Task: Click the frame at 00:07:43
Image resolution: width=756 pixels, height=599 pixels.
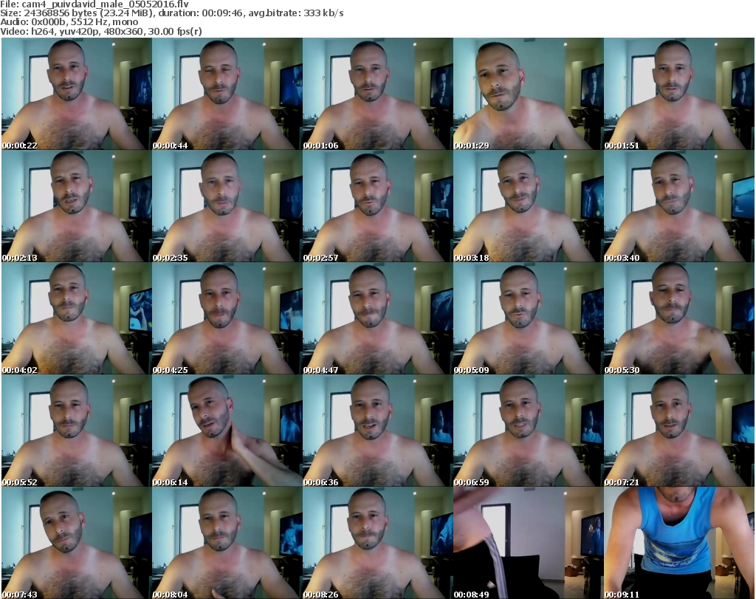Action: (x=77, y=543)
